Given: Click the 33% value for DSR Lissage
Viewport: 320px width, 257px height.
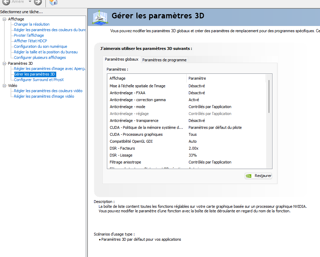Looking at the screenshot, I should [x=193, y=155].
